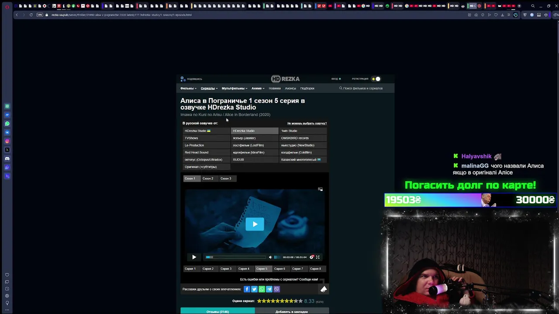The width and height of the screenshot is (559, 314).
Task: Expand the Мультфильмы dropdown menu
Action: point(235,89)
